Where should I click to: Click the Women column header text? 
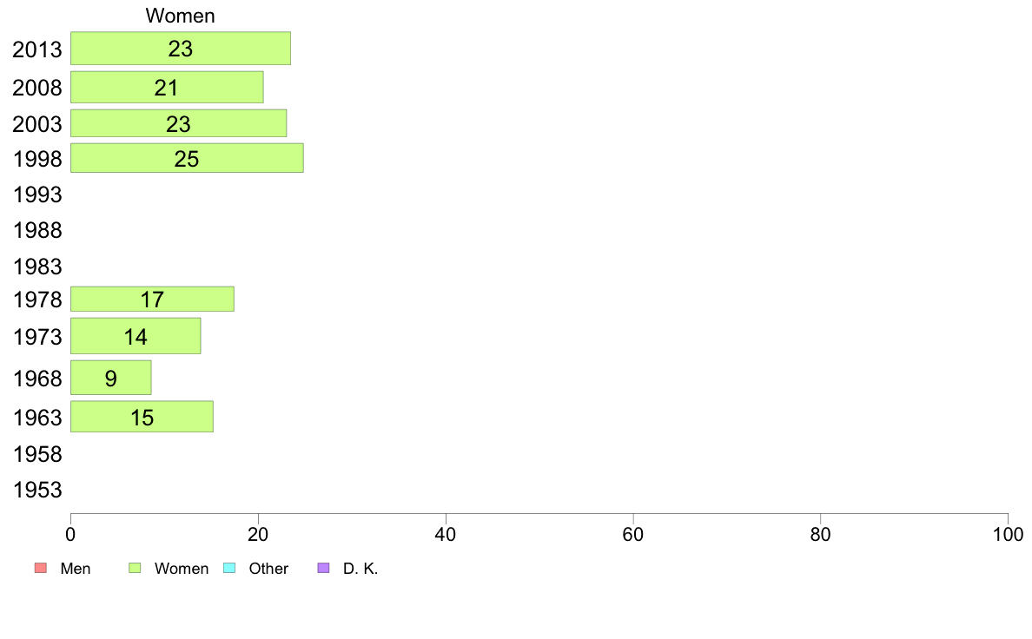(x=181, y=16)
